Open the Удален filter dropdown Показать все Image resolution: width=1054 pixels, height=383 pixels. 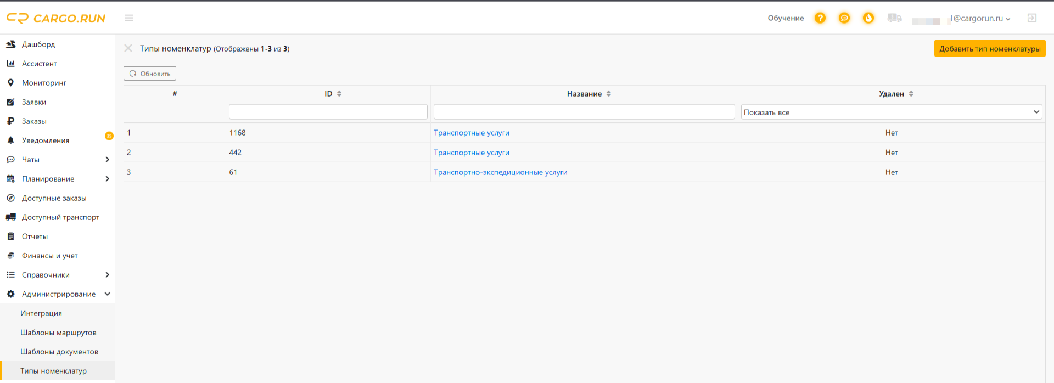point(892,112)
